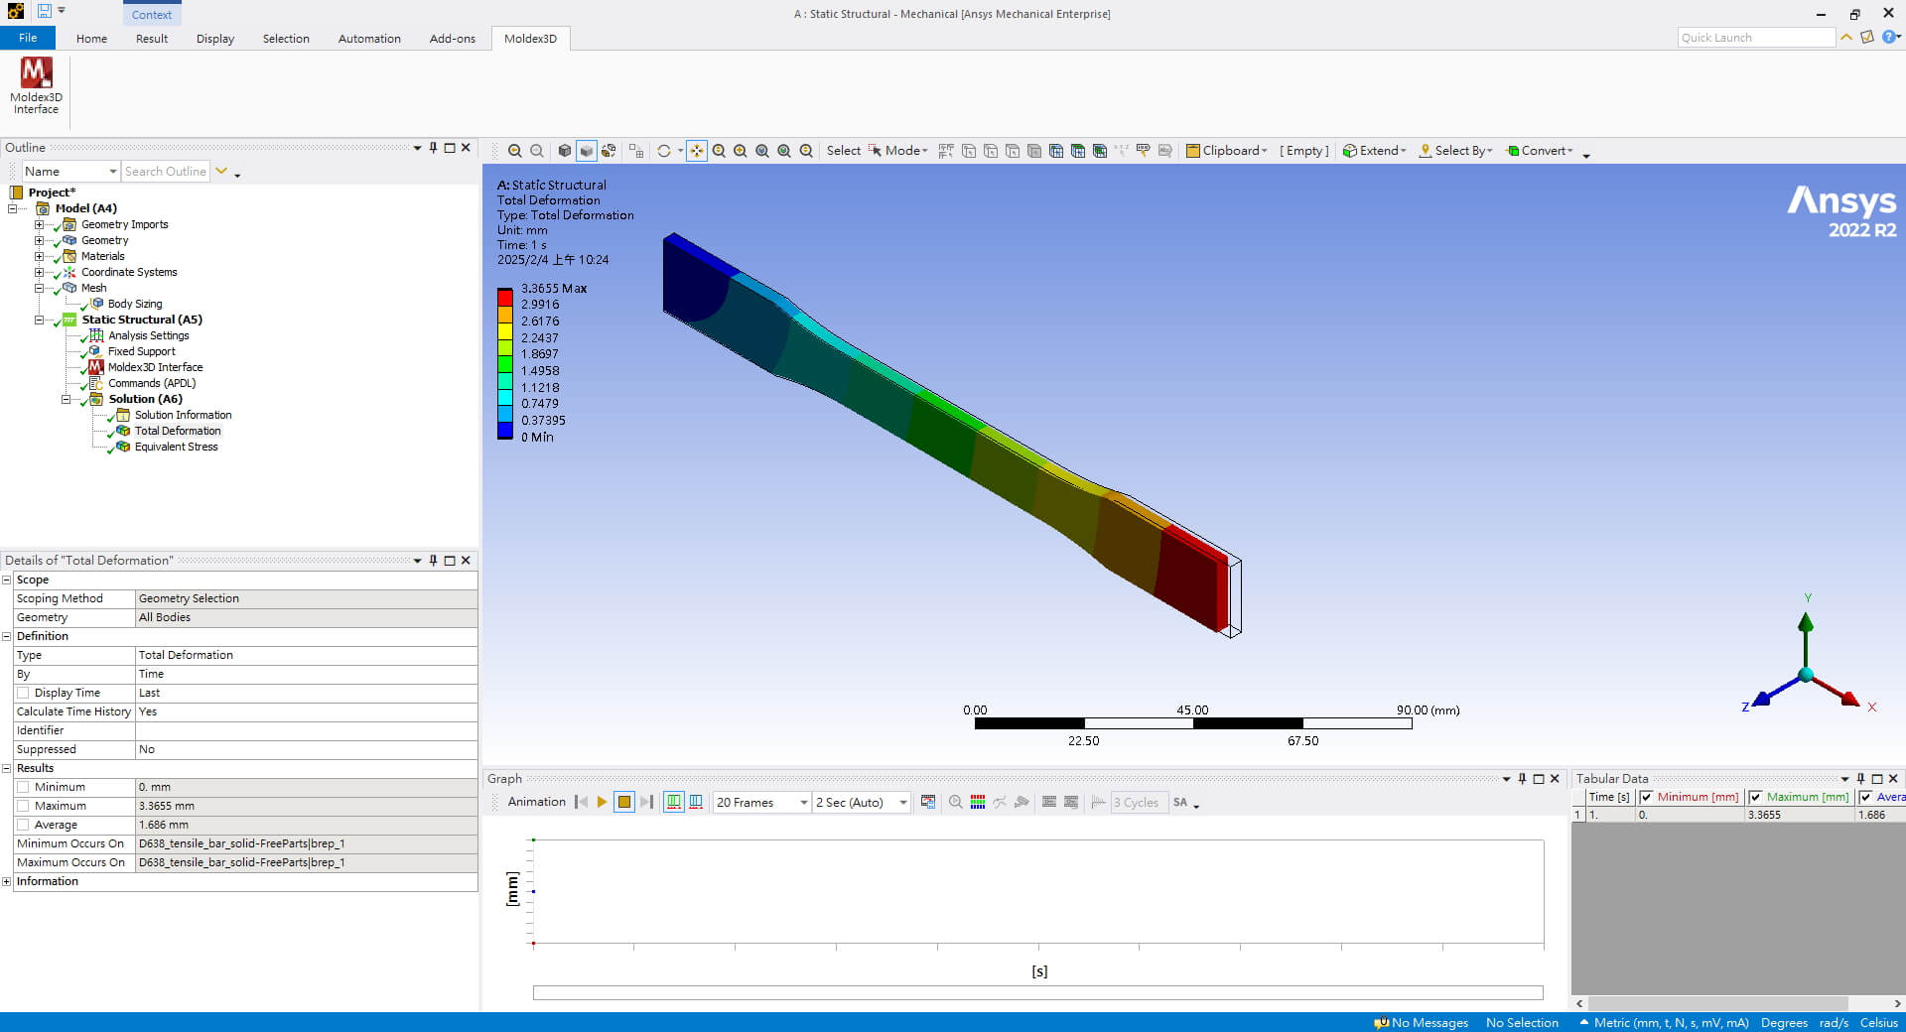Viewport: 1906px width, 1032px height.
Task: Click the Face selection filter icon
Action: click(x=1013, y=151)
